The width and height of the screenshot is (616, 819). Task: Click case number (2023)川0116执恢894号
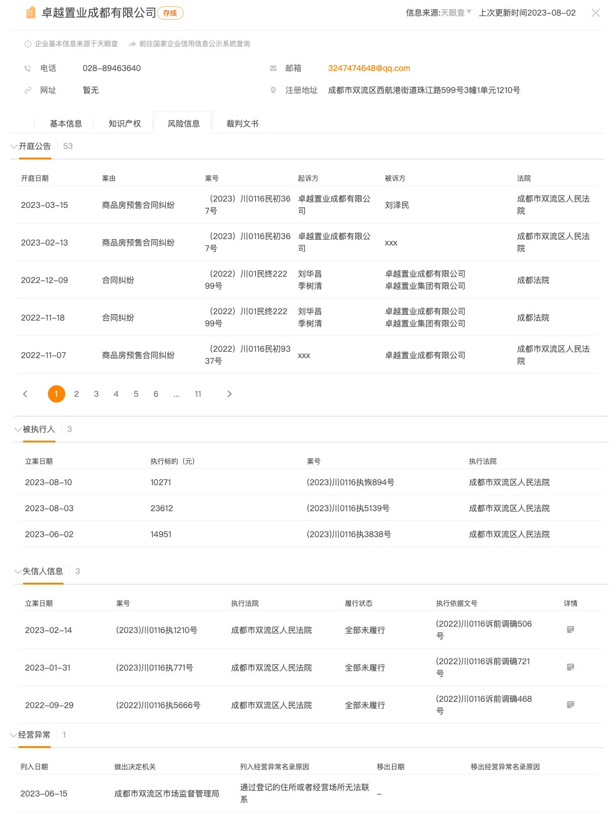350,482
